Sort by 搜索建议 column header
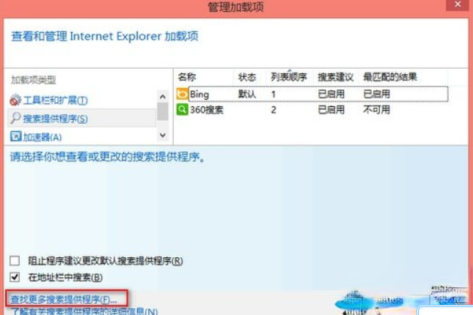 coord(335,77)
